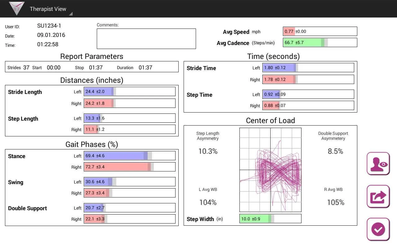The image size is (397, 248).
Task: Click the app logo icon
Action: pyautogui.click(x=17, y=8)
